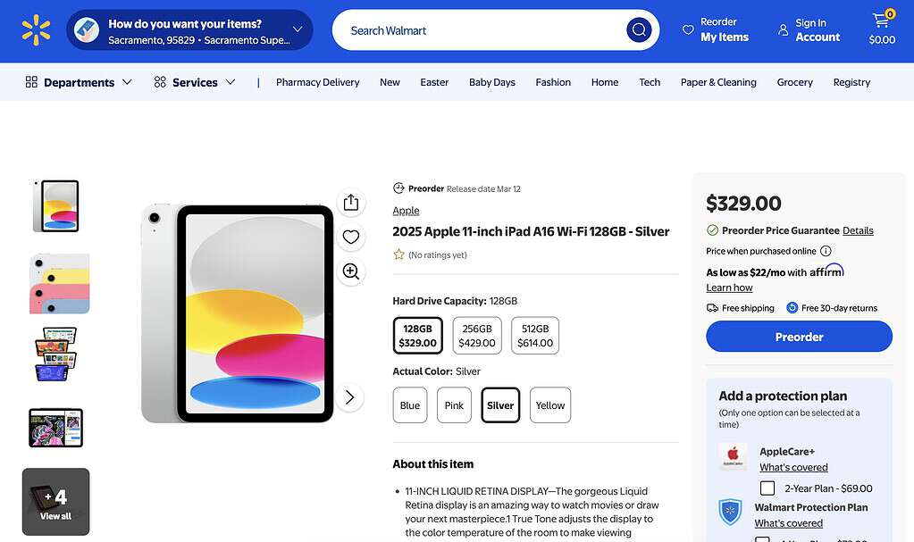Screen dimensions: 914x542
Task: Click the blue Preorder button
Action: [799, 337]
